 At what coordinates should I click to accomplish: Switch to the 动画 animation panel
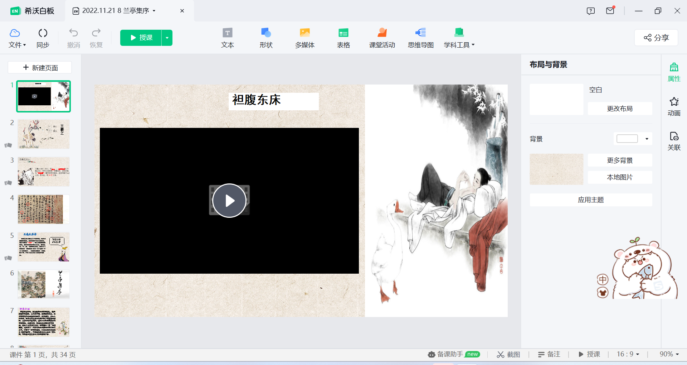click(x=674, y=107)
